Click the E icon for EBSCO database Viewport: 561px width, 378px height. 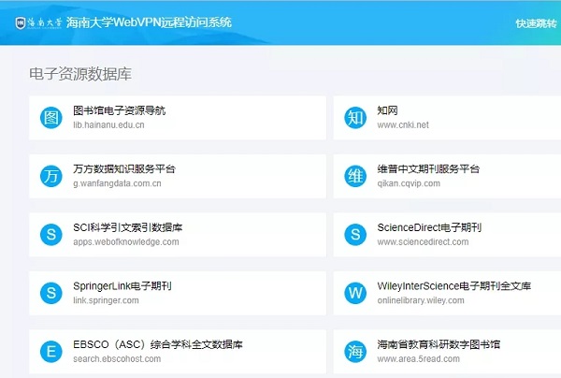tap(51, 351)
